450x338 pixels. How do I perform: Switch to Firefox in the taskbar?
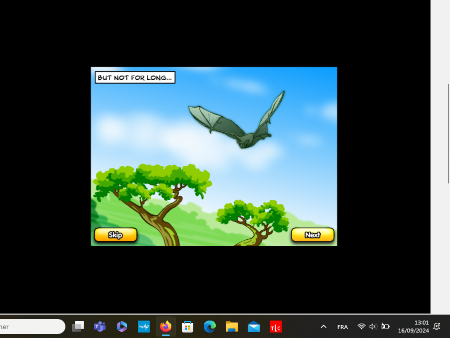(166, 327)
